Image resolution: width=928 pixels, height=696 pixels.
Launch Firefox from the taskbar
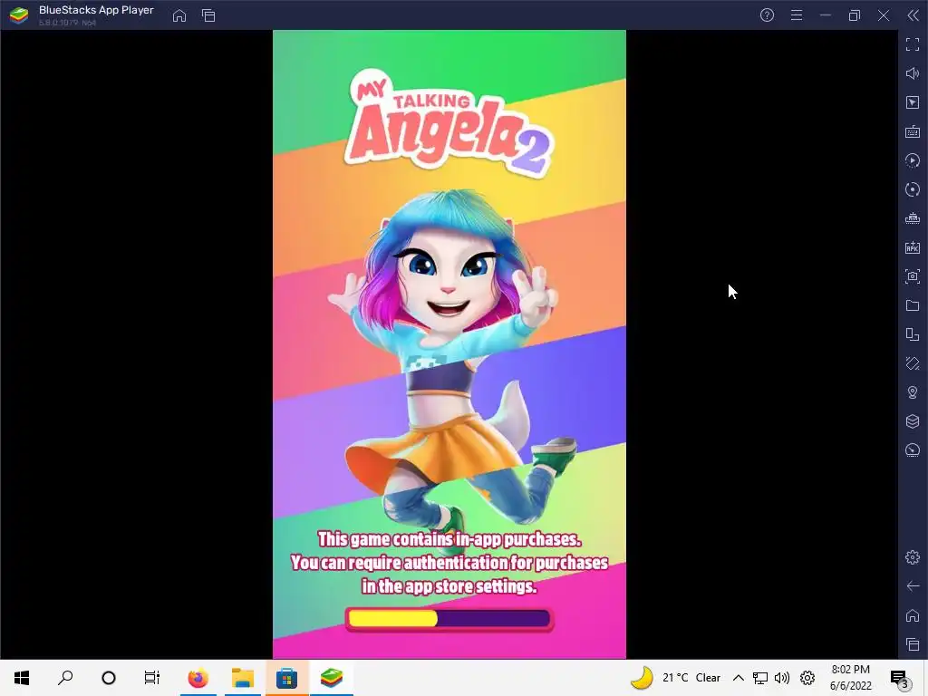(198, 678)
